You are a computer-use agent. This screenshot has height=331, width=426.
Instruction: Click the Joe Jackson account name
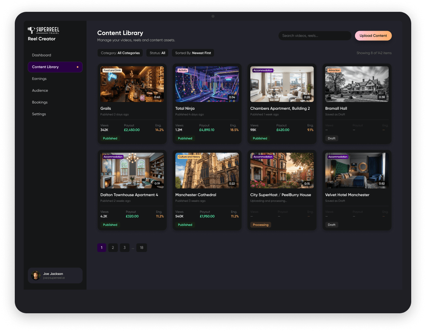(x=53, y=274)
